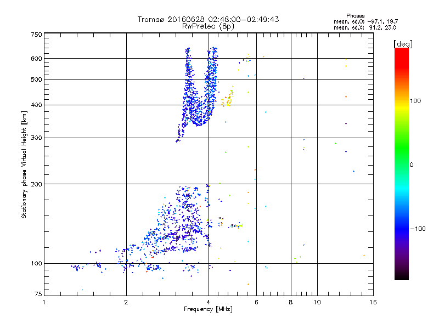Click y-axis tick label 75
The height and width of the screenshot is (329, 439).
[38, 294]
